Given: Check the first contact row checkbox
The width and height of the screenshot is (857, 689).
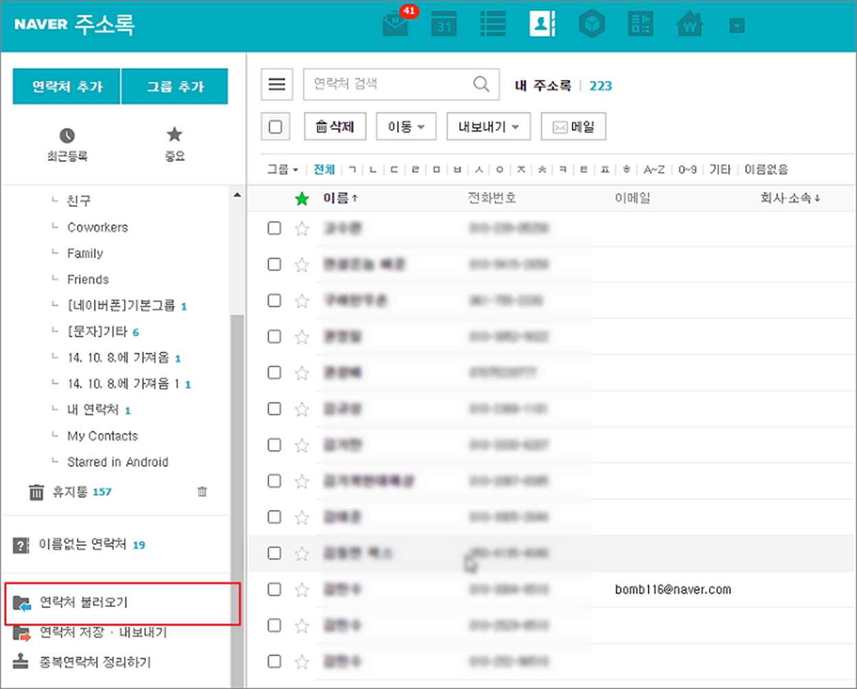Looking at the screenshot, I should [274, 228].
